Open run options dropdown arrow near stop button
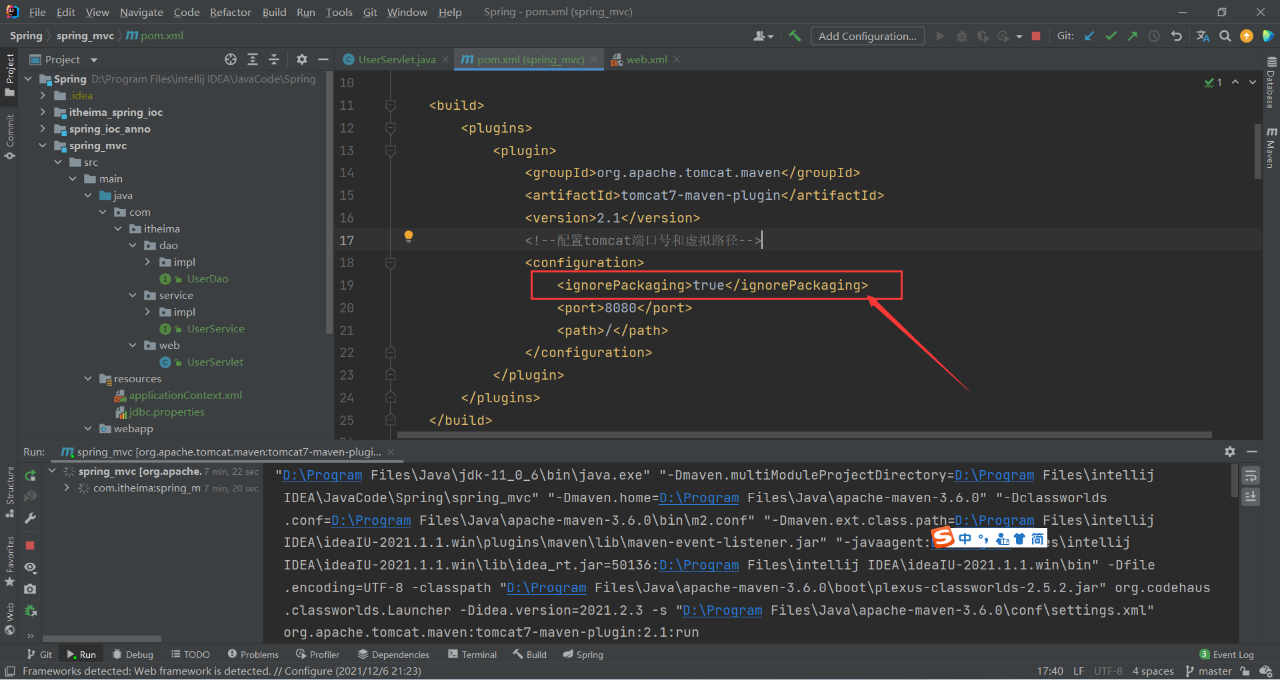Screen dimensions: 1280x680 [1019, 37]
